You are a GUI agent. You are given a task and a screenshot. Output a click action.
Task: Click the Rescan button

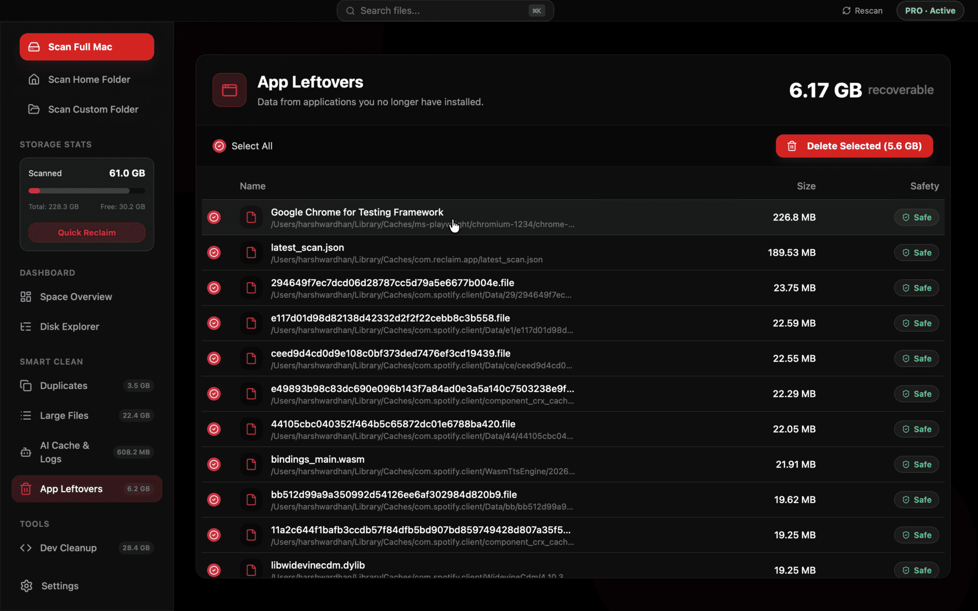[x=862, y=11]
